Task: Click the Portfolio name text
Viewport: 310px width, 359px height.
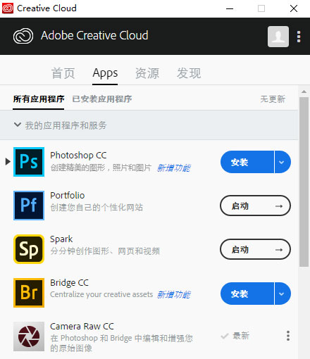Action: [68, 195]
